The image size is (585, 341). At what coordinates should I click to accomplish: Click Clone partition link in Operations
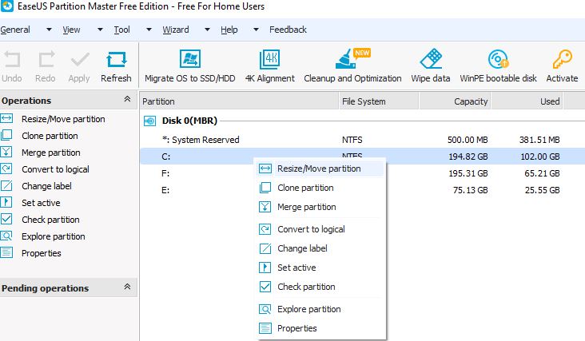[x=50, y=136]
